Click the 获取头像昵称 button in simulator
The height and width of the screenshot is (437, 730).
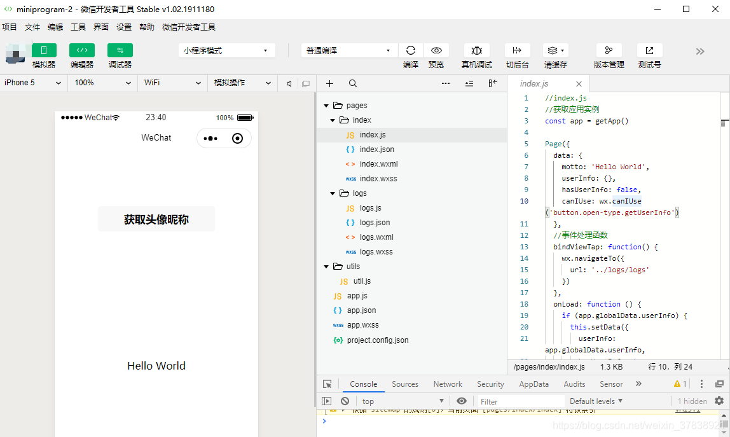(x=156, y=219)
